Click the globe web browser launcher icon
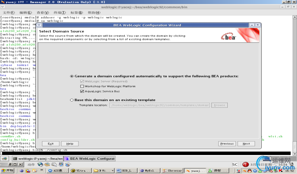297x174 pixels. click(40, 164)
